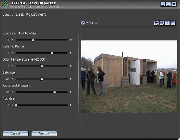Screen dimensions: 180x140
Task: Decrease Exposure with left arrow
Action: 12,40
